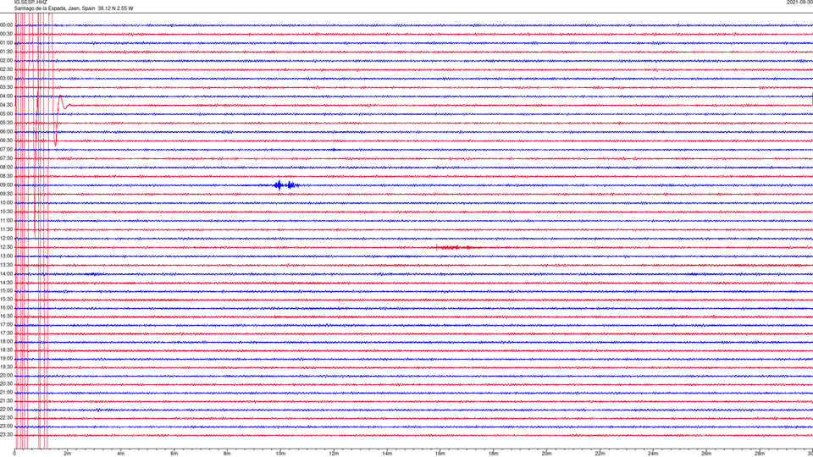The height and width of the screenshot is (457, 813).
Task: Select the 06:30 trace time label
Action: click(6, 140)
